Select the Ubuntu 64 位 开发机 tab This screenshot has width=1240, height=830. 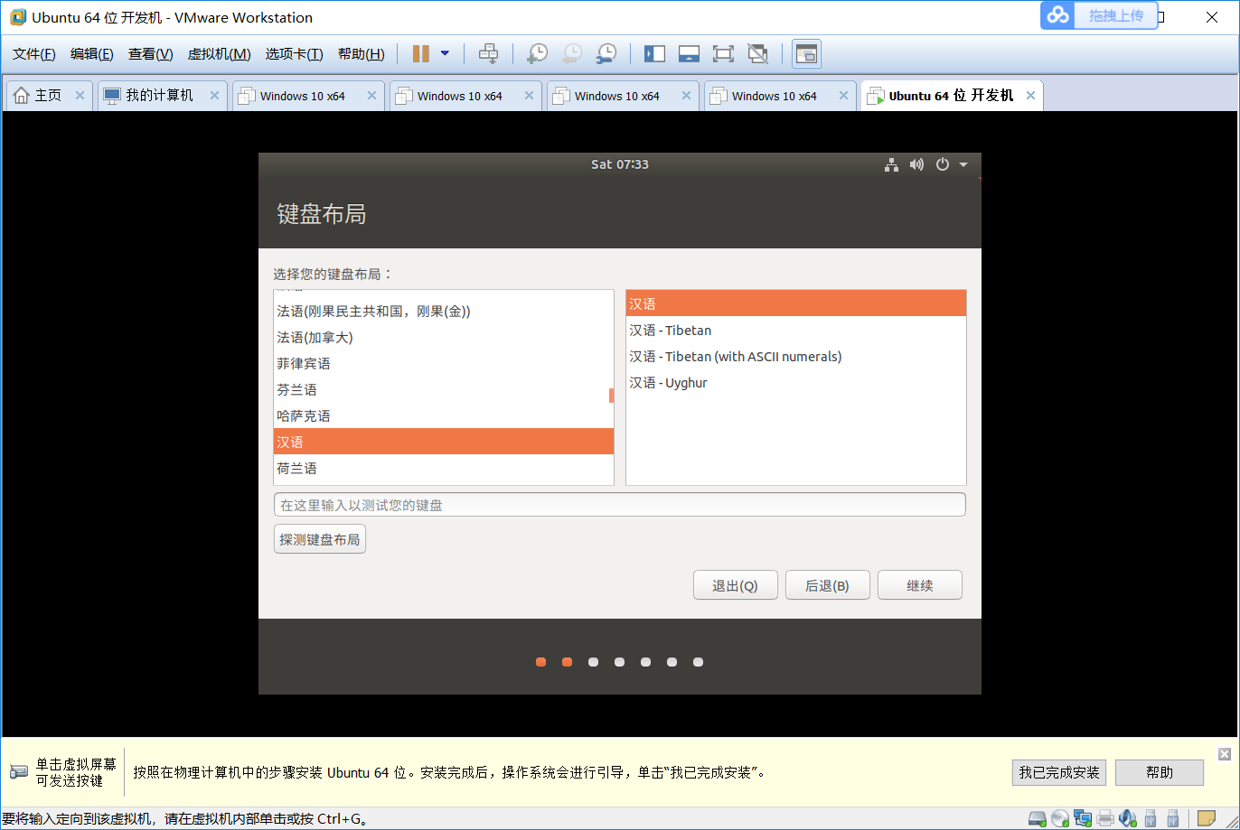coord(952,96)
